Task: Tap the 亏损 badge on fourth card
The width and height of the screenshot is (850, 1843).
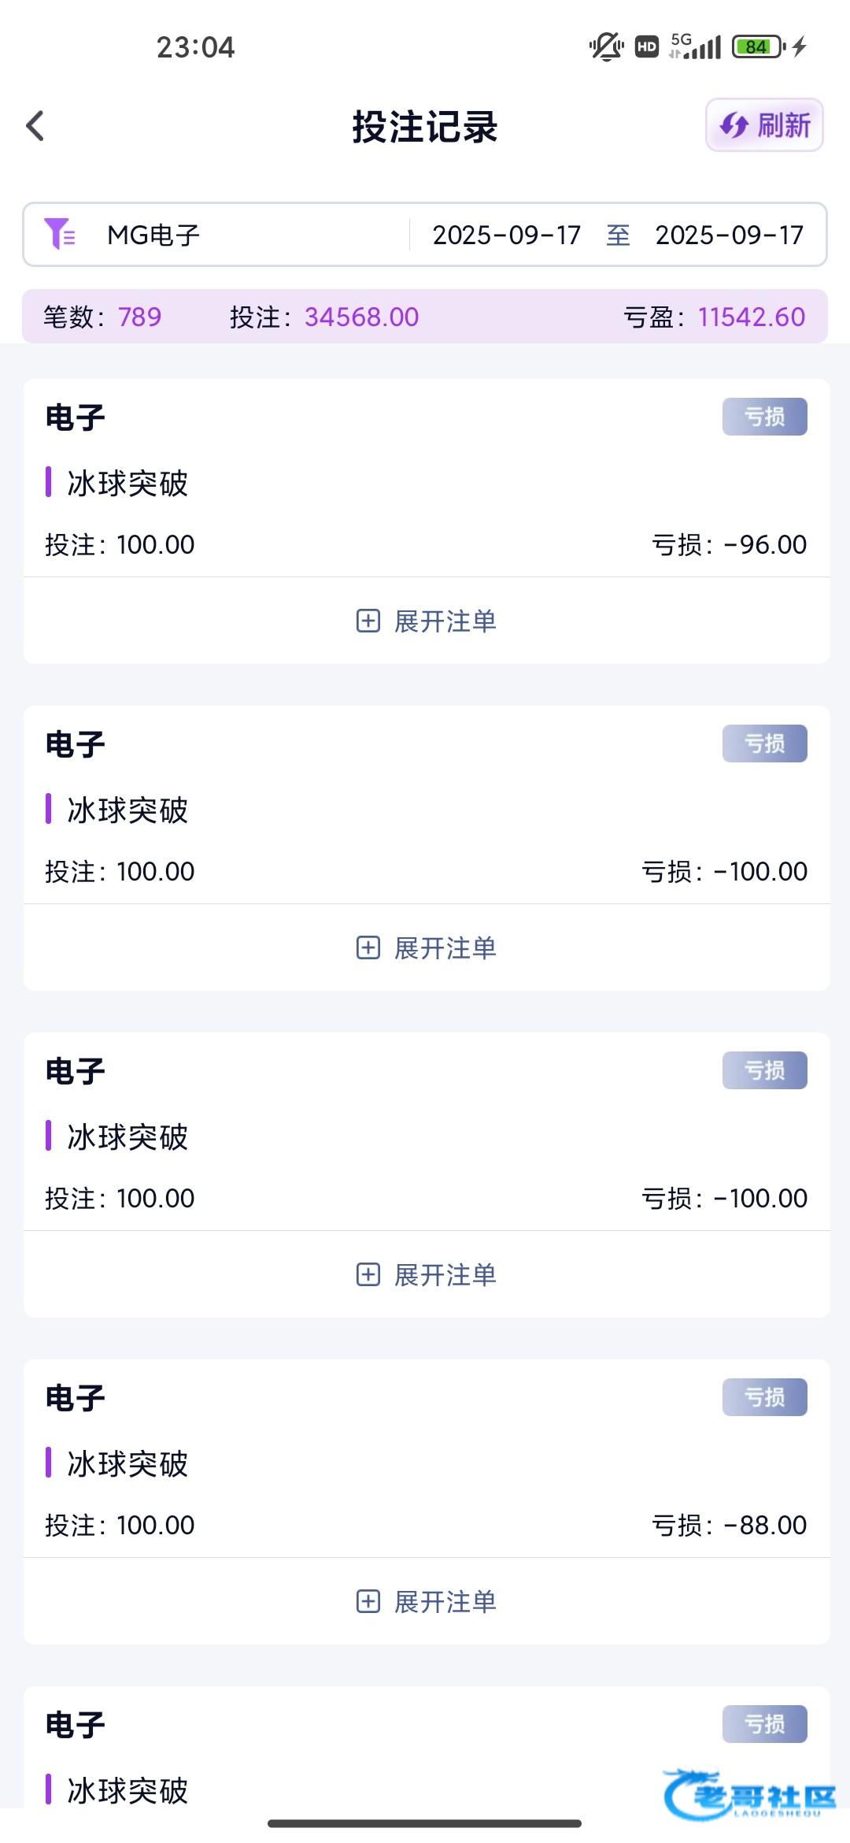Action: (764, 1397)
